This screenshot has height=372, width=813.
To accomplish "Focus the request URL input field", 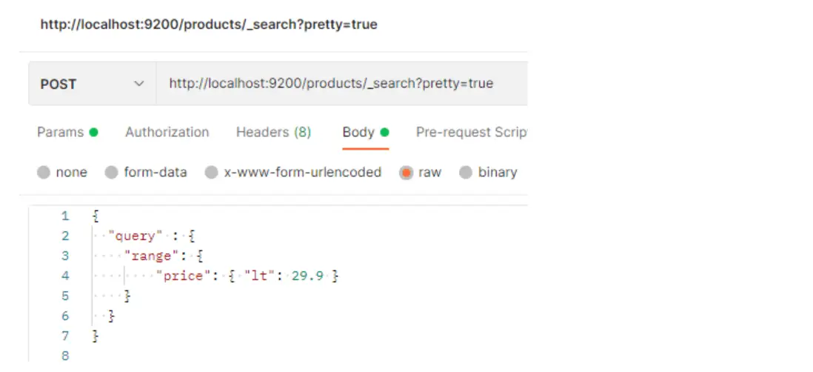I will (x=341, y=84).
